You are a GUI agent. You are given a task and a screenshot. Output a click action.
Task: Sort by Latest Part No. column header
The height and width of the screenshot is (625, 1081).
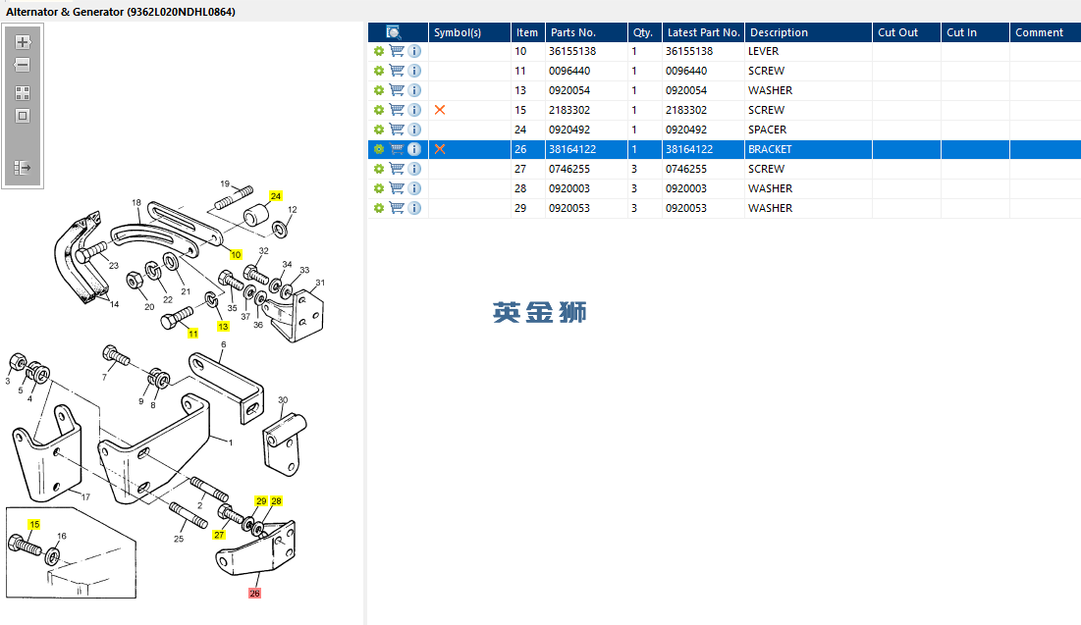pos(703,32)
